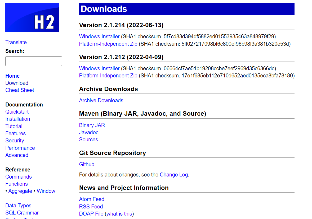Click the checksum 5ff027217098bf6c800ef96b98f3a381b320e53d
312x219 pixels.
click(x=235, y=44)
